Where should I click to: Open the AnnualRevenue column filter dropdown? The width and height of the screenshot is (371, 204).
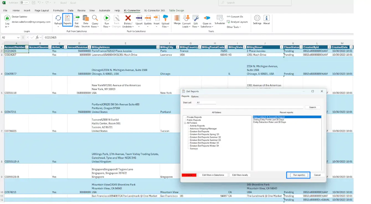tap(89, 47)
